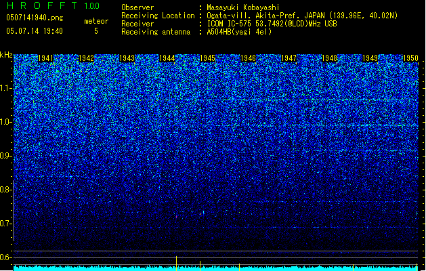Select the ICOM IC-575 receiver value
This screenshot has width=426, height=271.
coord(272,24)
